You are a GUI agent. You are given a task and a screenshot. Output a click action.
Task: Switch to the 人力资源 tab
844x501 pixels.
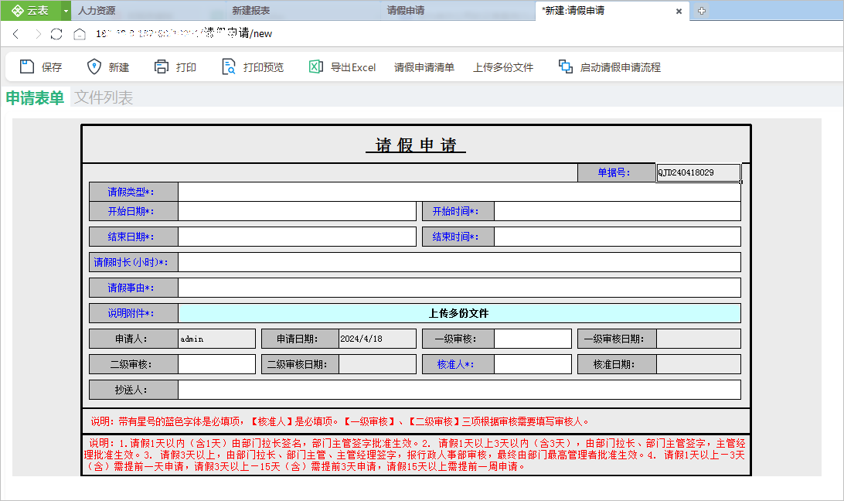point(97,11)
